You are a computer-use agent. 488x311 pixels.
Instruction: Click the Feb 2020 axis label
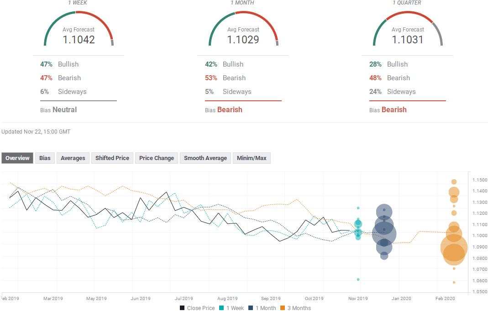[445, 298]
